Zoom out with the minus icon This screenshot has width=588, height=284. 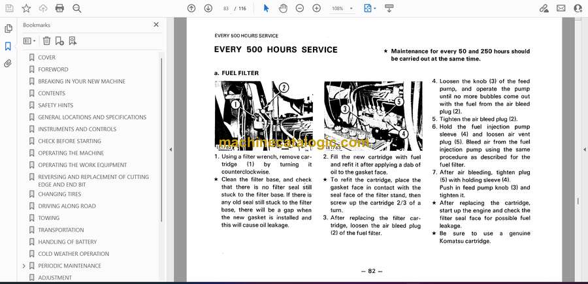click(300, 8)
